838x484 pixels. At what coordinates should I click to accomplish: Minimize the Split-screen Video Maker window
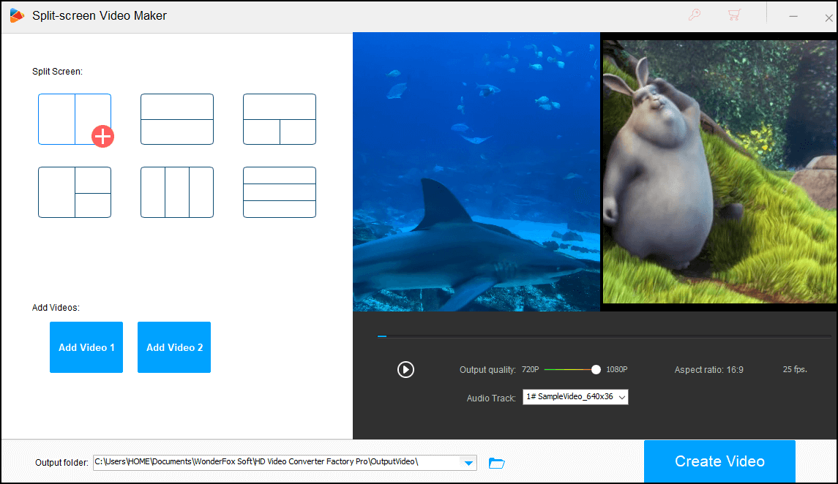point(793,17)
